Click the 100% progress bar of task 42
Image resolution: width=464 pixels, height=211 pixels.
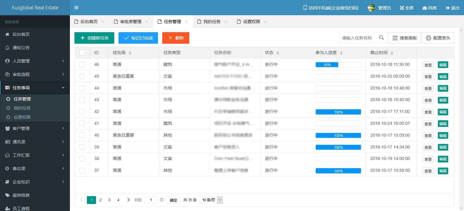tap(338, 112)
